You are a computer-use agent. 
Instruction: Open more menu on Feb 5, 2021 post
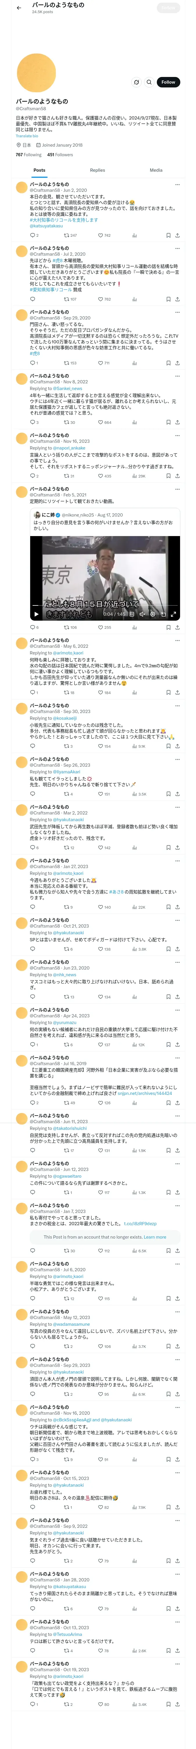177,489
